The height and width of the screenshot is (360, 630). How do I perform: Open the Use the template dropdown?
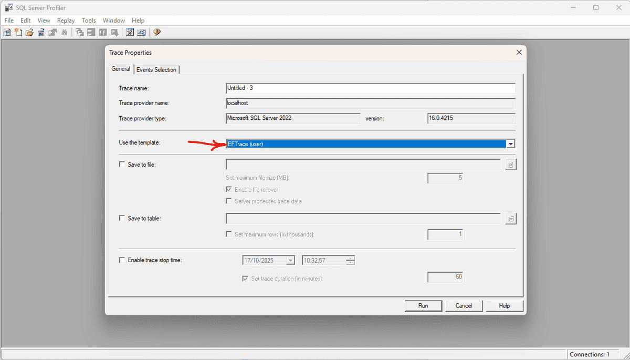(510, 143)
